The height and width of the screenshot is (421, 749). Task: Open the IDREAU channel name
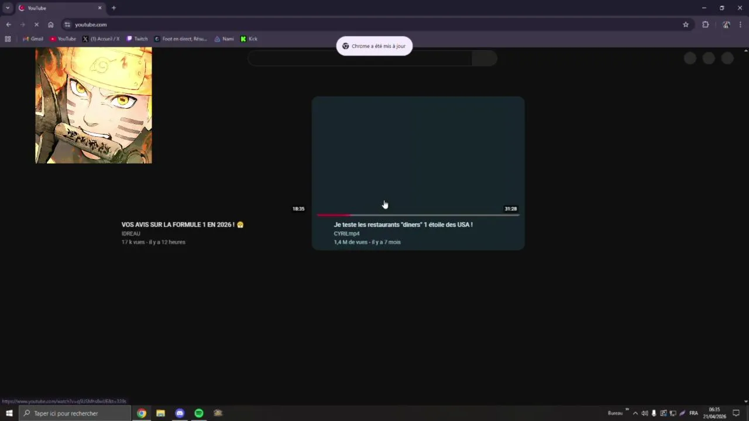click(131, 234)
